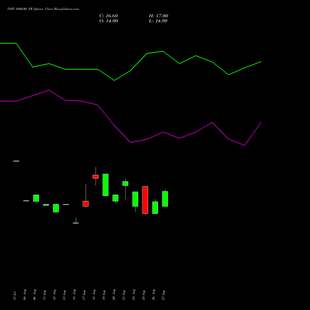
Task: Click the green candle for 26 Aug
Action: [155, 208]
